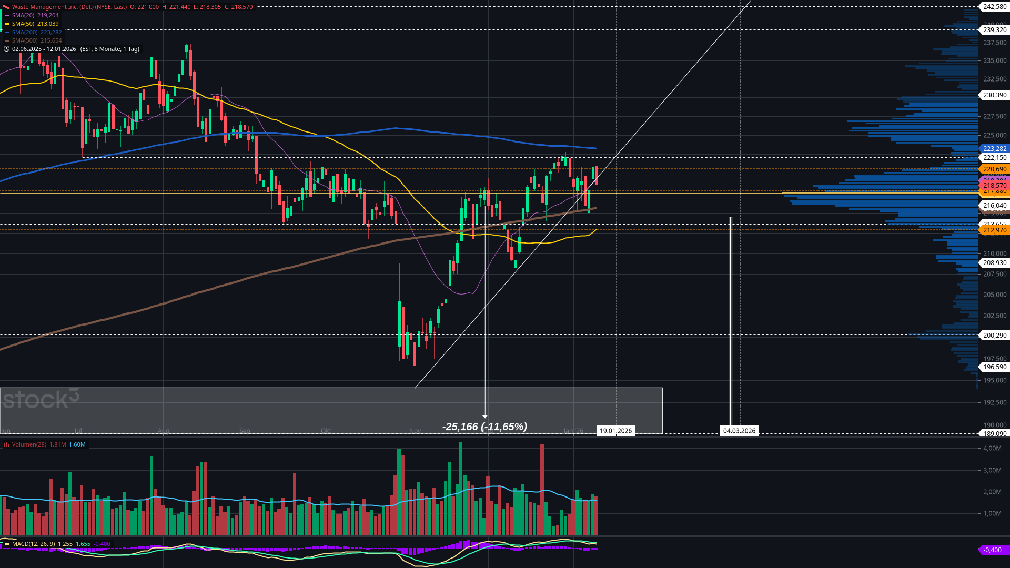Click the Volumen bar chart icon

(x=6, y=444)
